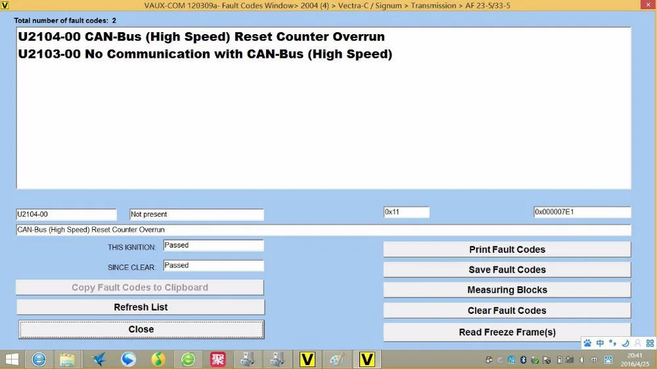Screen dimensions: 657x369
Task: Open File Explorer from the taskbar
Action: (x=67, y=359)
